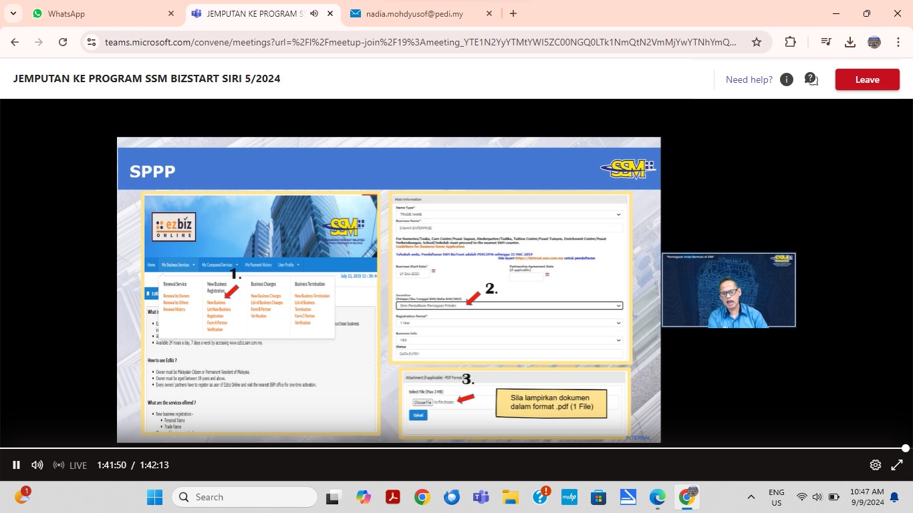Enter fullscreen with the expand arrows icon

point(898,465)
